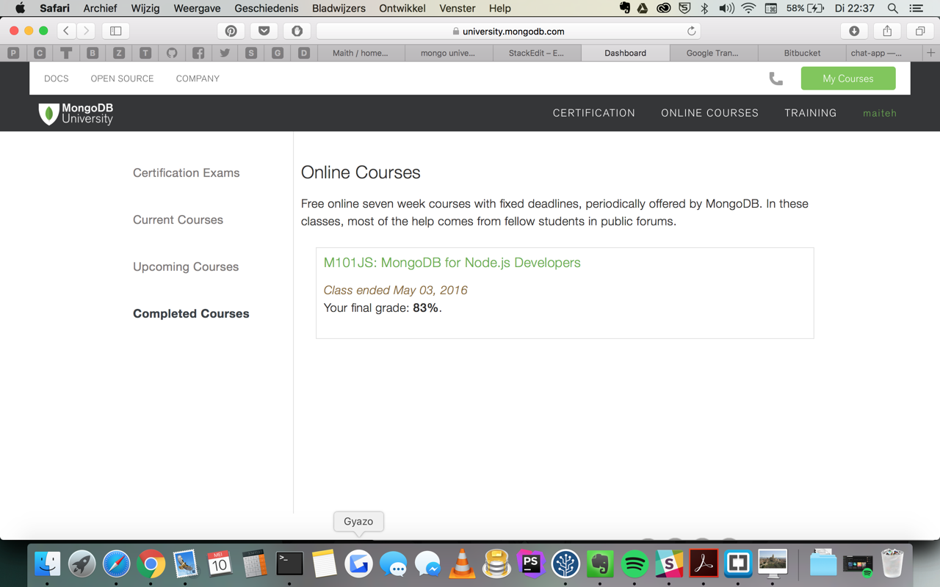Show the Safari sidebar
Screen dimensions: 940x587
115,31
